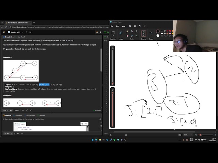Click the Redo arrow in Paint
218x163 pixels.
144,26
